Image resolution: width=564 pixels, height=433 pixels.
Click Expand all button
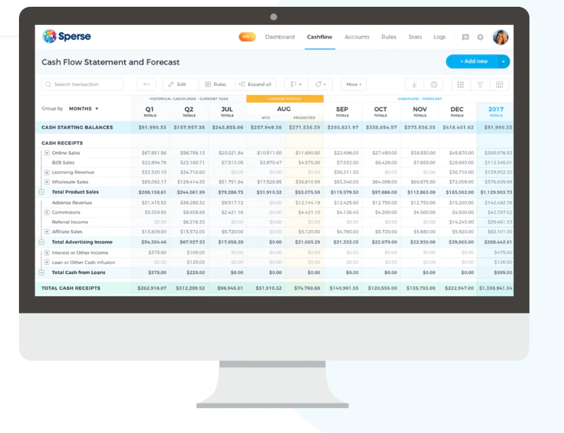tap(256, 85)
